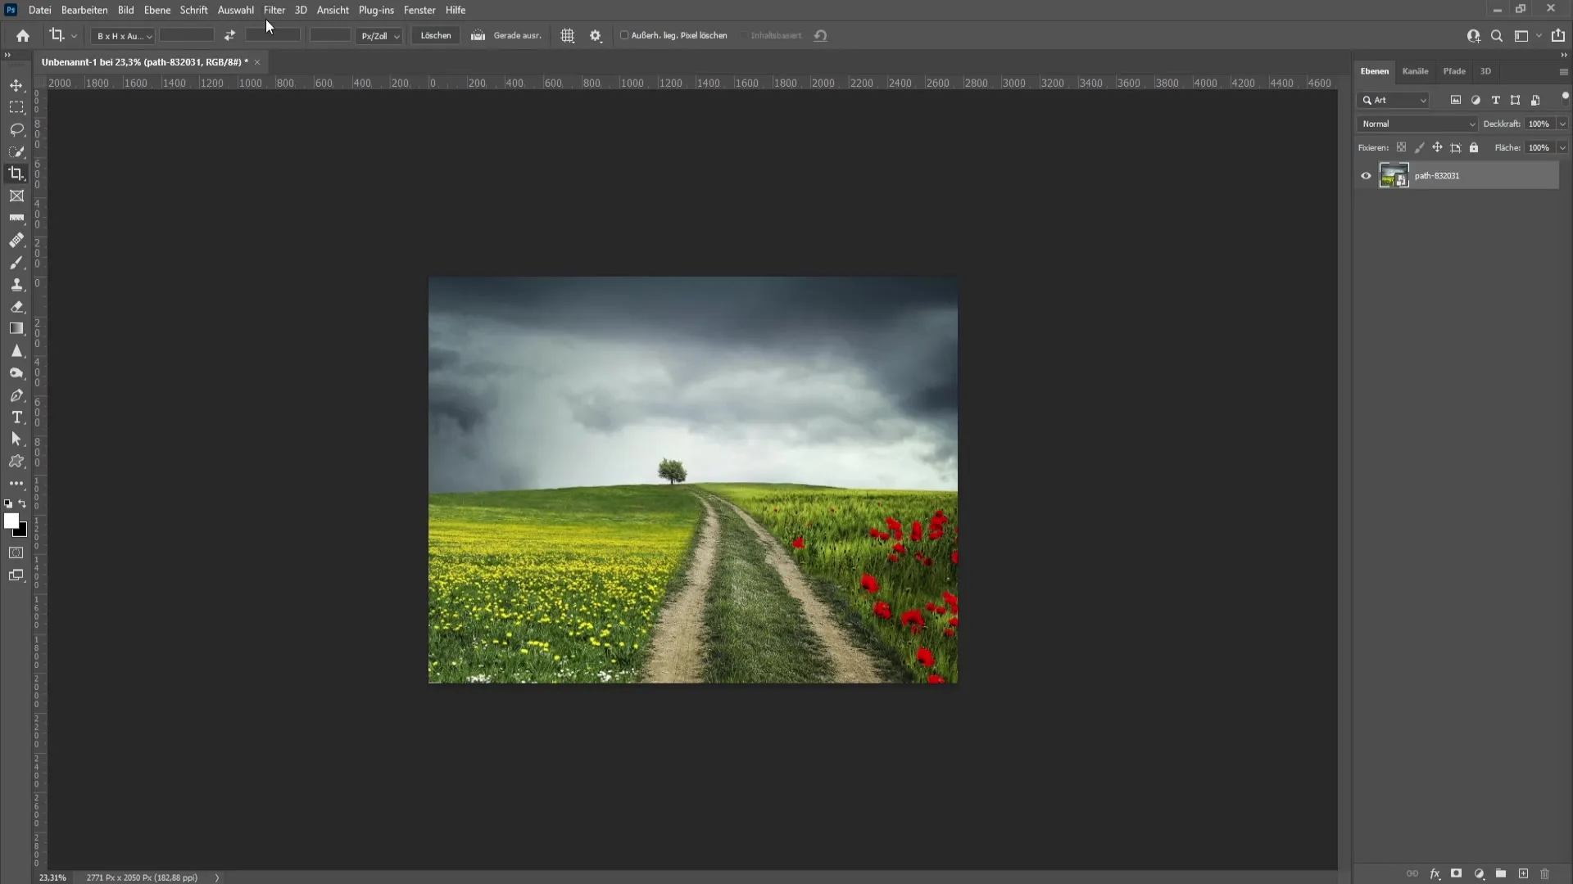Click the Eraser tool icon

[x=16, y=305]
